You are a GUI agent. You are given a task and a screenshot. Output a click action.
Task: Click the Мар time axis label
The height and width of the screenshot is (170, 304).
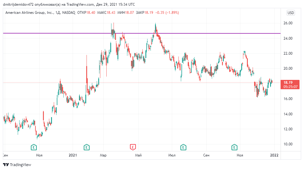(x=103, y=155)
